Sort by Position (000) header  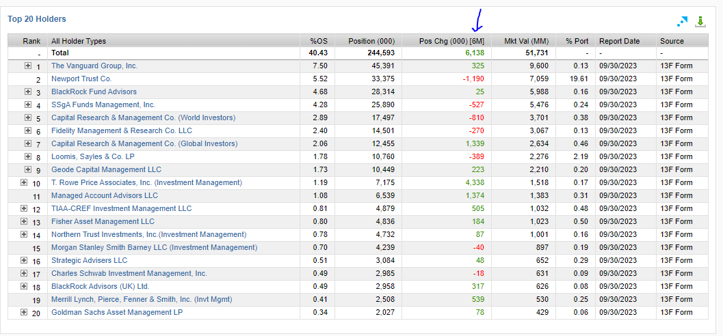point(371,41)
